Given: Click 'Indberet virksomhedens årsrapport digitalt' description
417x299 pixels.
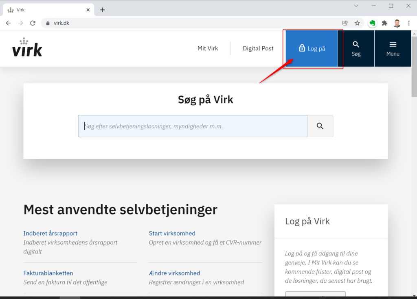Looking at the screenshot, I should [x=70, y=247].
